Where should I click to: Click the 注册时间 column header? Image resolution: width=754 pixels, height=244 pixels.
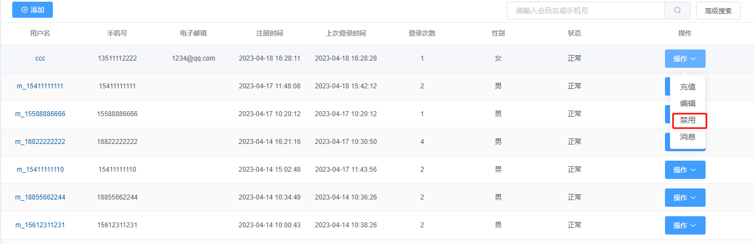[x=269, y=33]
